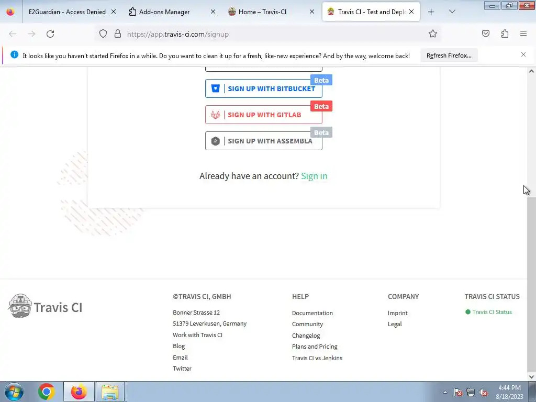The height and width of the screenshot is (402, 536).
Task: Click the Bitbucket logo icon
Action: tap(215, 88)
